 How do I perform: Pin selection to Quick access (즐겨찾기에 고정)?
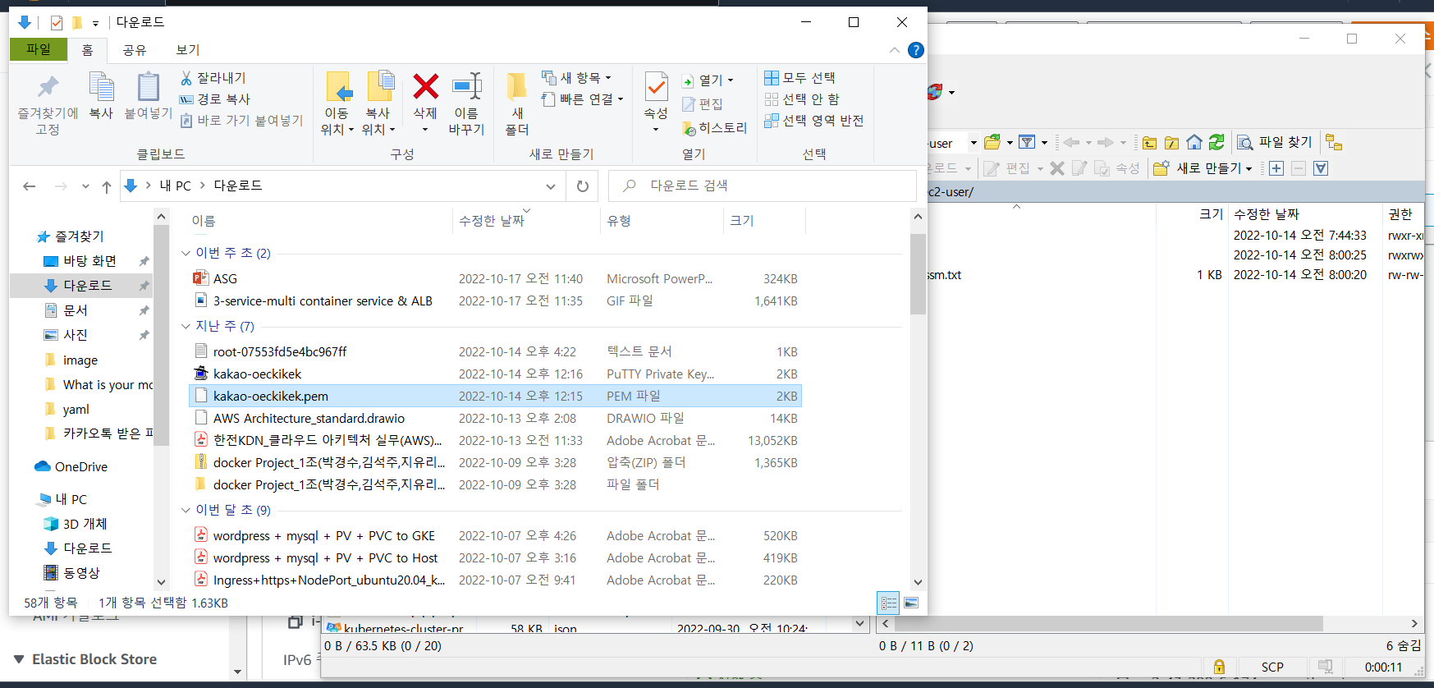point(48,104)
